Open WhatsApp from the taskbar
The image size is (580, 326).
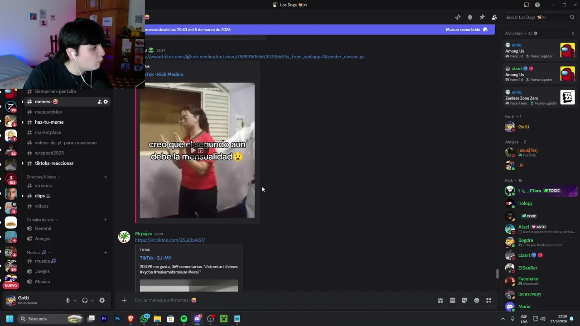pyautogui.click(x=145, y=319)
